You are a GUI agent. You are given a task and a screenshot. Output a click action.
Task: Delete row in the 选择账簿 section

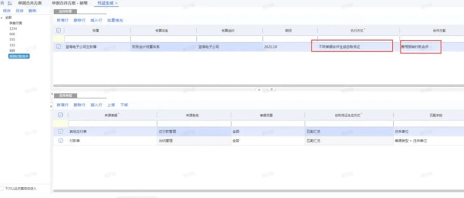coord(79,20)
